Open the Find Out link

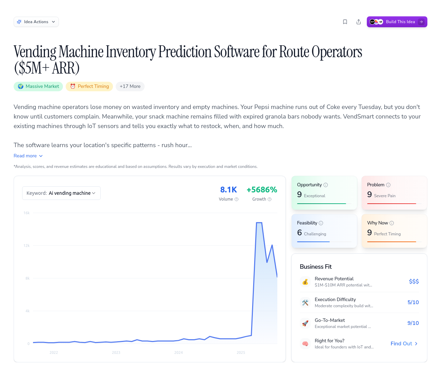coord(404,344)
